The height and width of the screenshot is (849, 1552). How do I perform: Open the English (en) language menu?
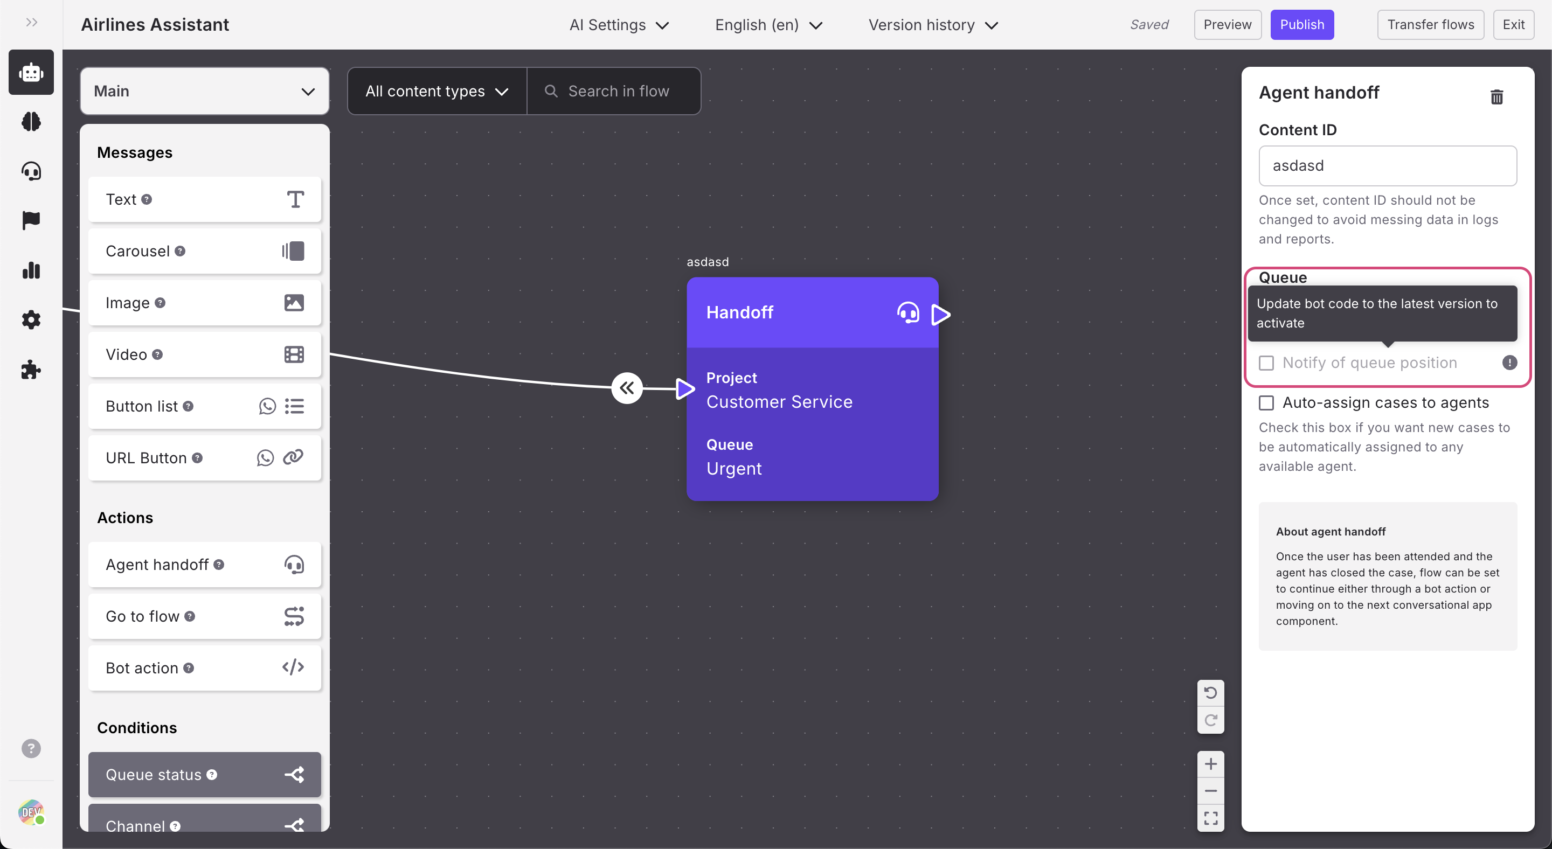[767, 25]
